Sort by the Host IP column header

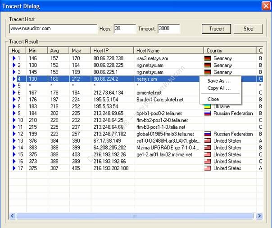point(112,51)
